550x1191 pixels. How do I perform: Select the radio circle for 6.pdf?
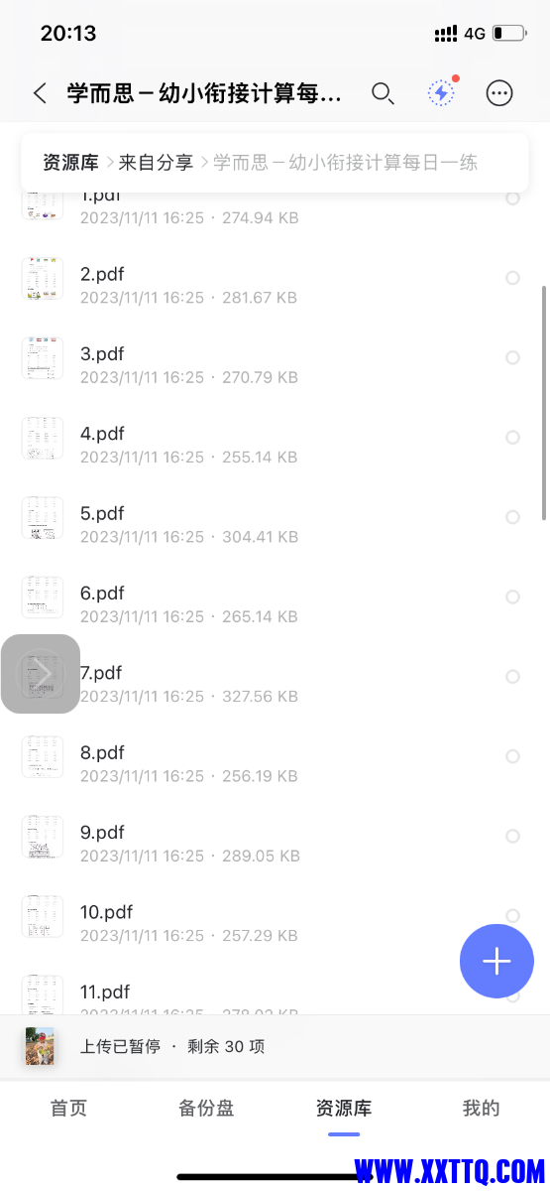pyautogui.click(x=512, y=596)
